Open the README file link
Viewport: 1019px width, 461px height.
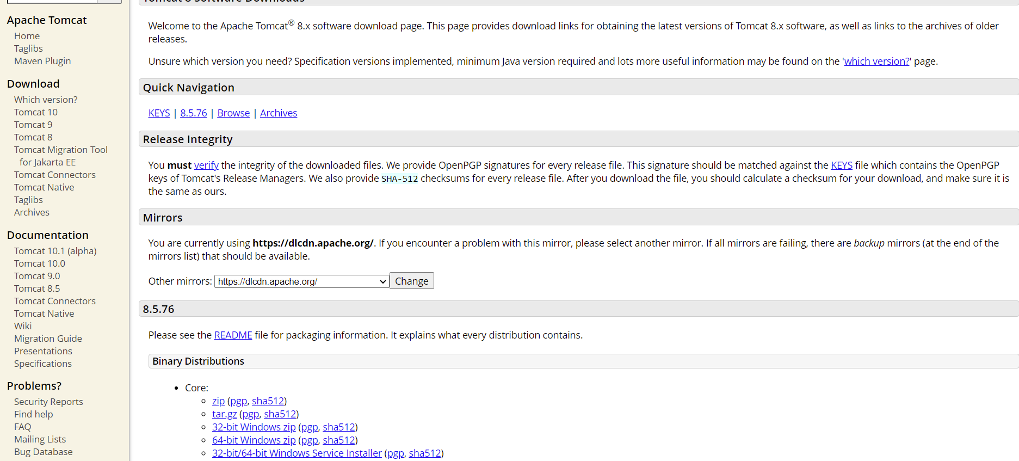(x=233, y=335)
